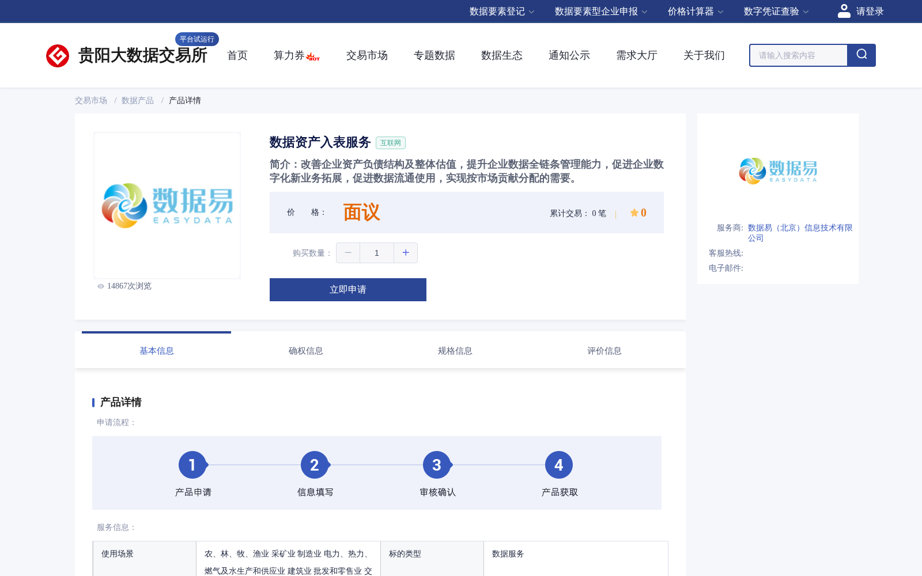Viewport: 922px width, 576px height.
Task: Click the price value 面议
Action: tap(361, 213)
